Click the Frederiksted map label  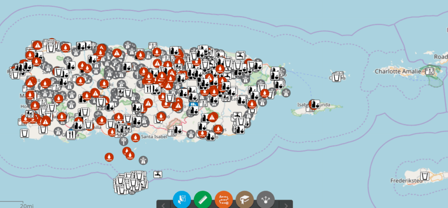point(405,180)
